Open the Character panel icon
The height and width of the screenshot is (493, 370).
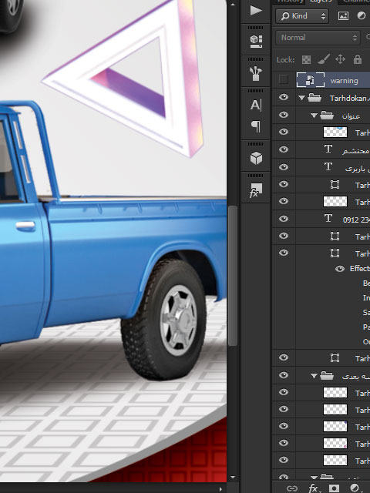[x=256, y=105]
